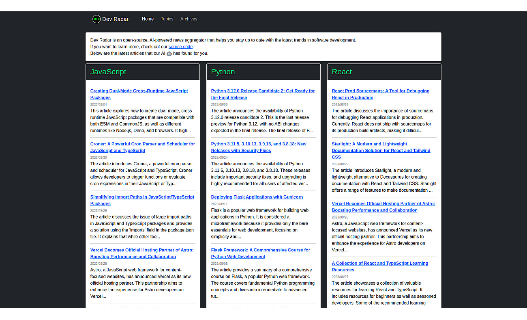
Task: Open Croner cron parser article link
Action: 142,147
